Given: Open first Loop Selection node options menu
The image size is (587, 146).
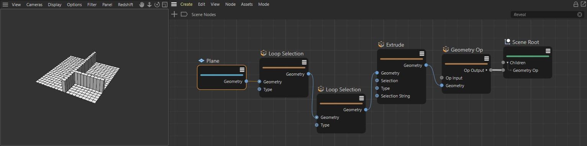Looking at the screenshot, I should [x=304, y=62].
